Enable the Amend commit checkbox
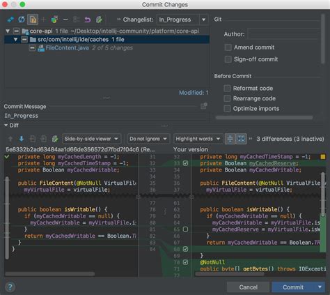The width and height of the screenshot is (330, 295). click(228, 47)
